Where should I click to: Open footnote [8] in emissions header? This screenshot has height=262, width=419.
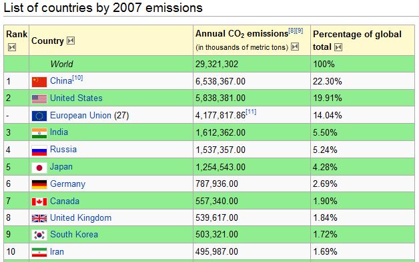292,31
